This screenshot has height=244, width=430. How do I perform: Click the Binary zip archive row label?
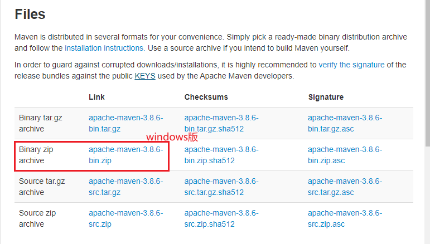36,155
